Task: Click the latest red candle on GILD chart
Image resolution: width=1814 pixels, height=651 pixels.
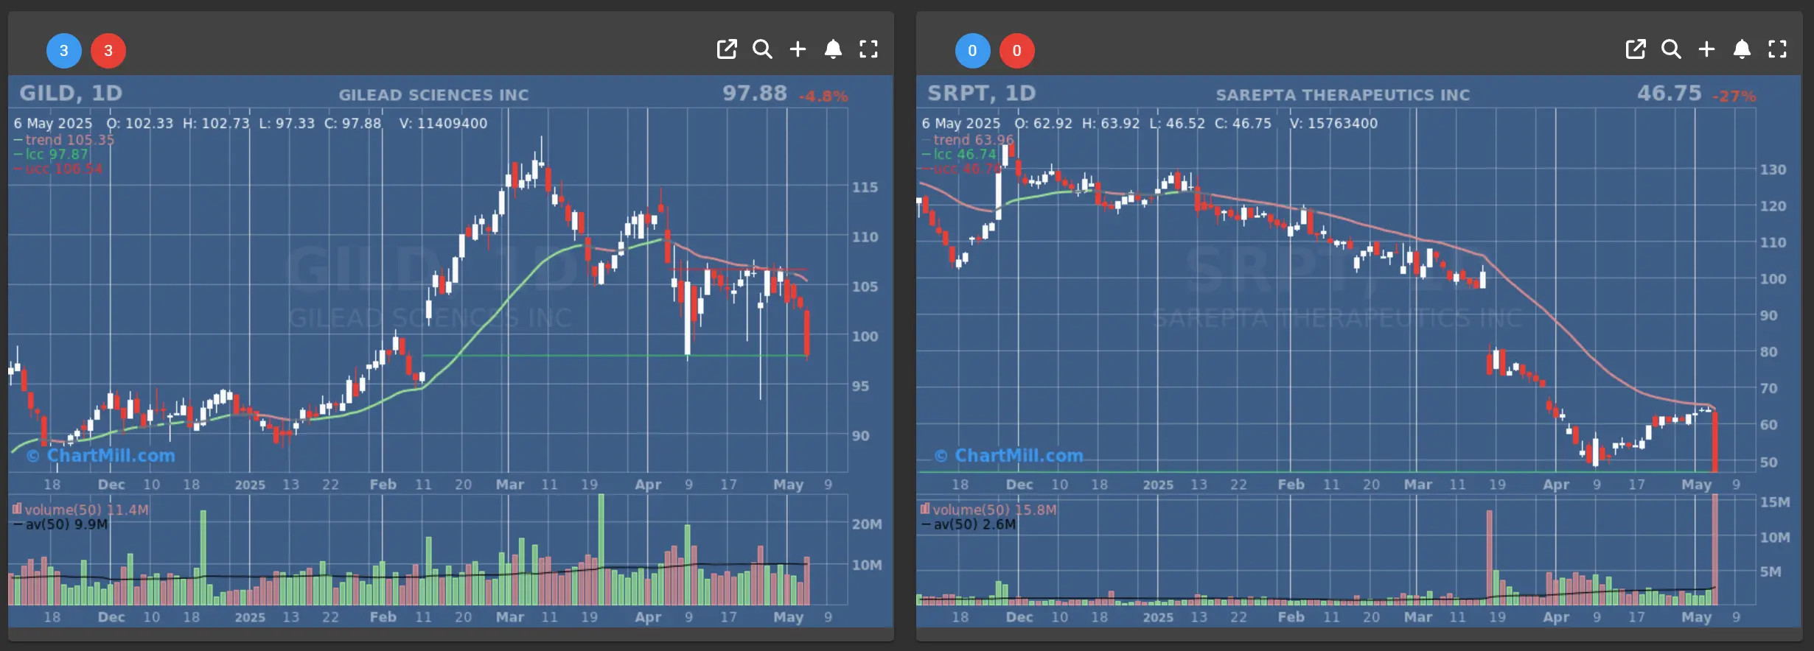Action: [807, 333]
